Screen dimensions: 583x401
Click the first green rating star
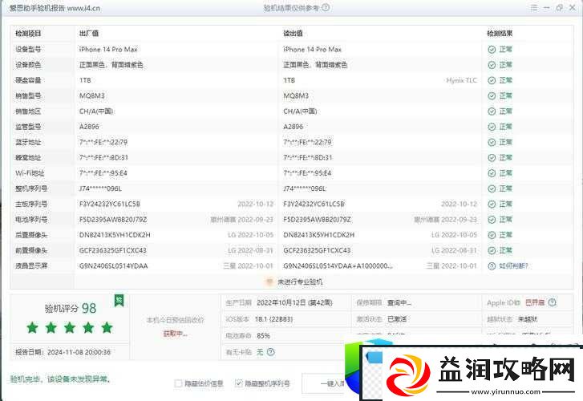coord(32,328)
